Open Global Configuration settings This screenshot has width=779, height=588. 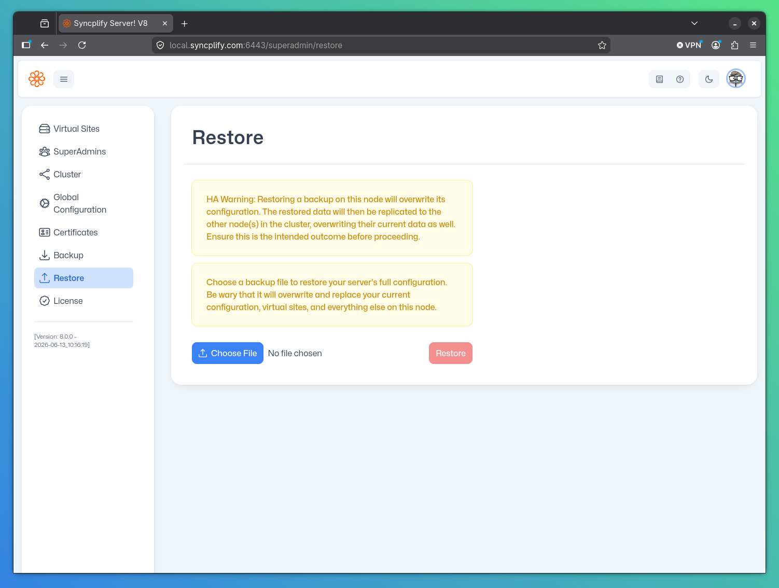pos(84,203)
